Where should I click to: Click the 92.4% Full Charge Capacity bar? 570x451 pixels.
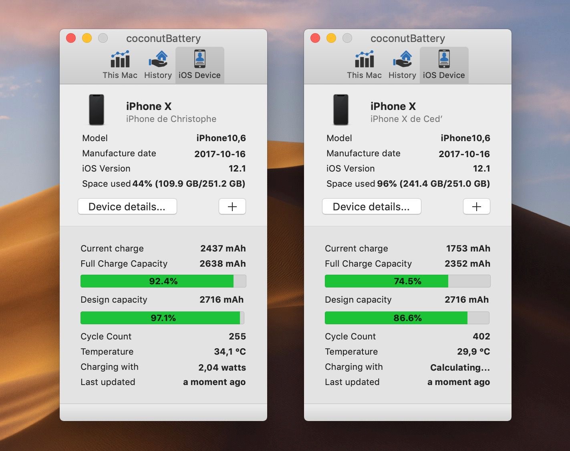163,281
